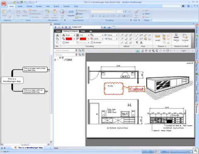Click the Save icon in quick access toolbar
199x154 pixels.
click(18, 2)
